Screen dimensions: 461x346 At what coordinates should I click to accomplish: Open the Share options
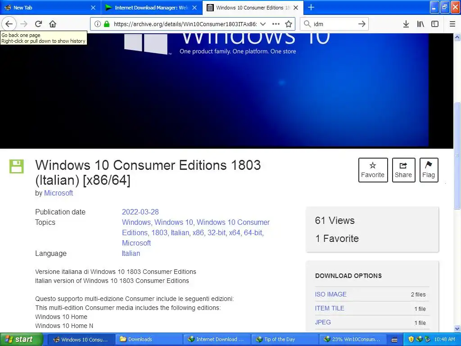[403, 170]
